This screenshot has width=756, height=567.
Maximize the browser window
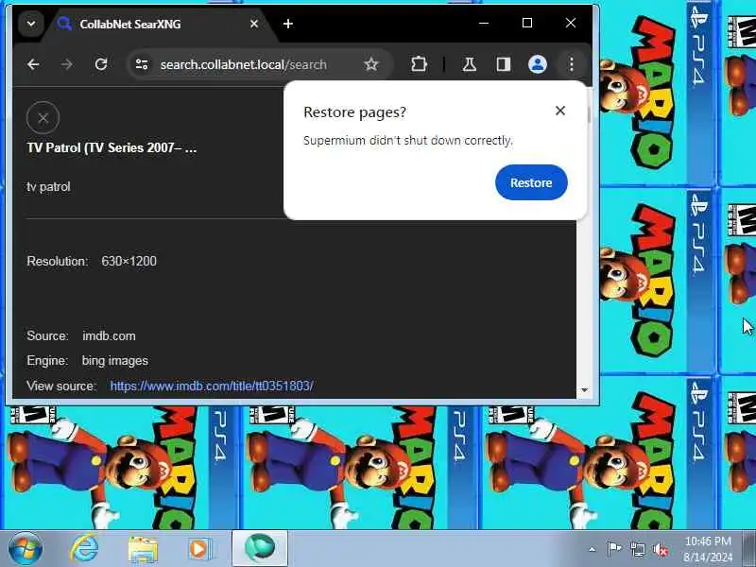[527, 23]
